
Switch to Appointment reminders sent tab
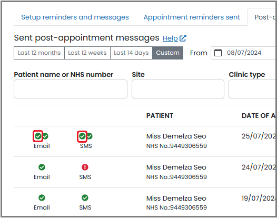[x=192, y=17]
